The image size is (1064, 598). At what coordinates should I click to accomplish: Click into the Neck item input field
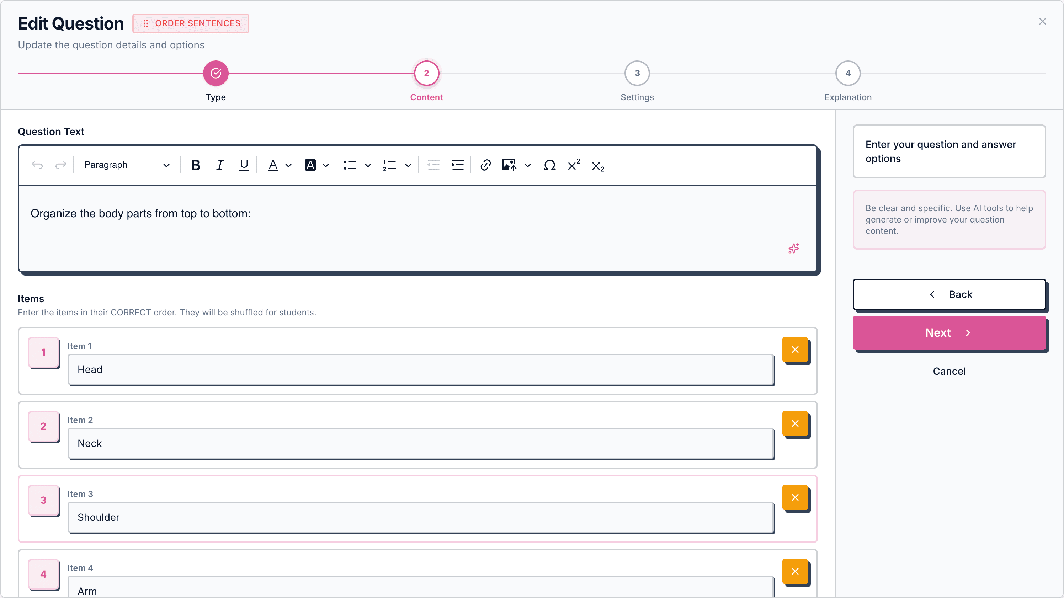point(420,444)
